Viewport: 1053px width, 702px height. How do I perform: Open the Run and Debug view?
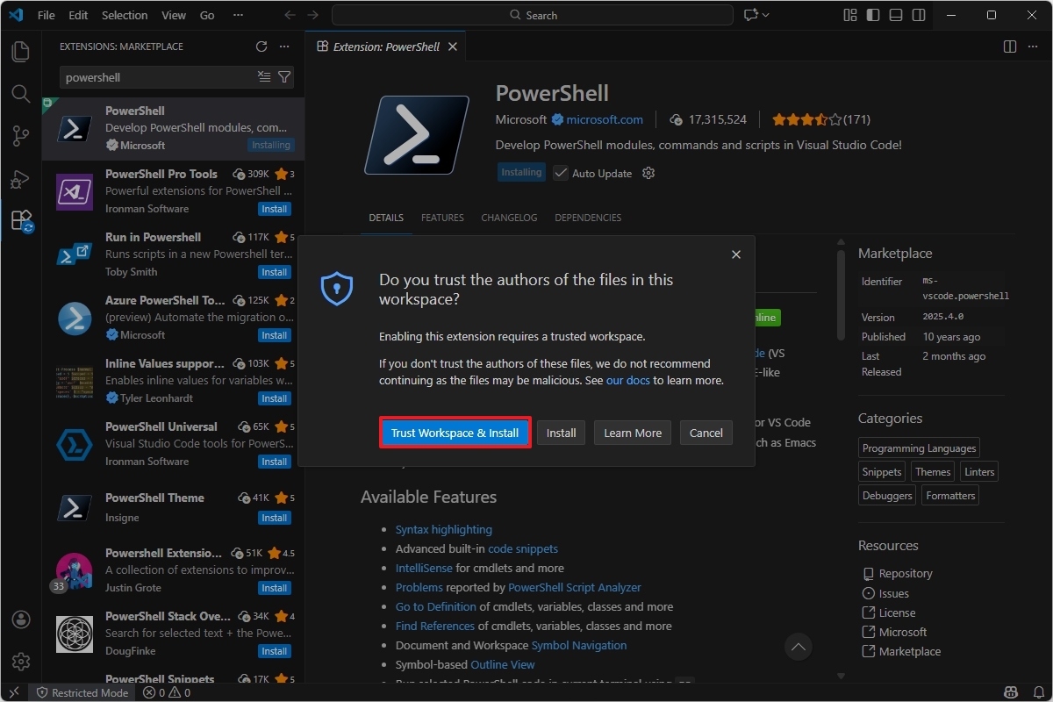coord(21,179)
